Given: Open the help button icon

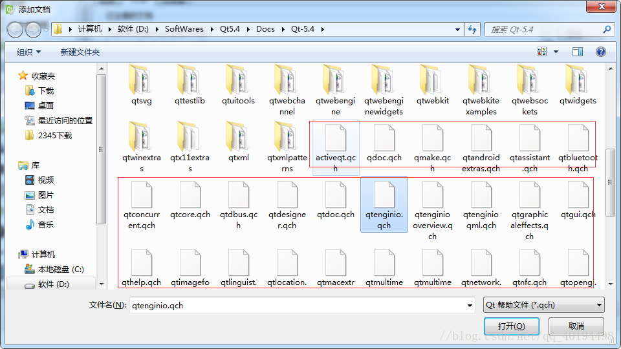Looking at the screenshot, I should pyautogui.click(x=600, y=52).
